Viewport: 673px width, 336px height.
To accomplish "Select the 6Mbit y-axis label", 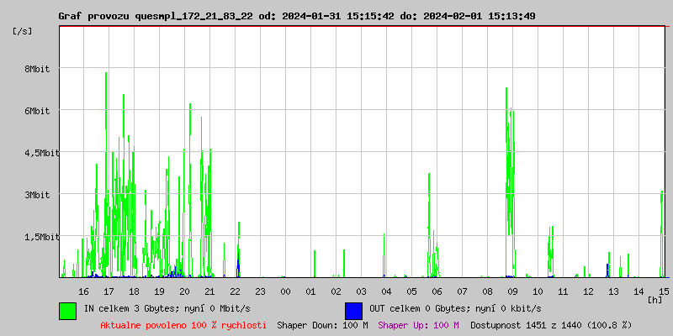I will point(37,111).
